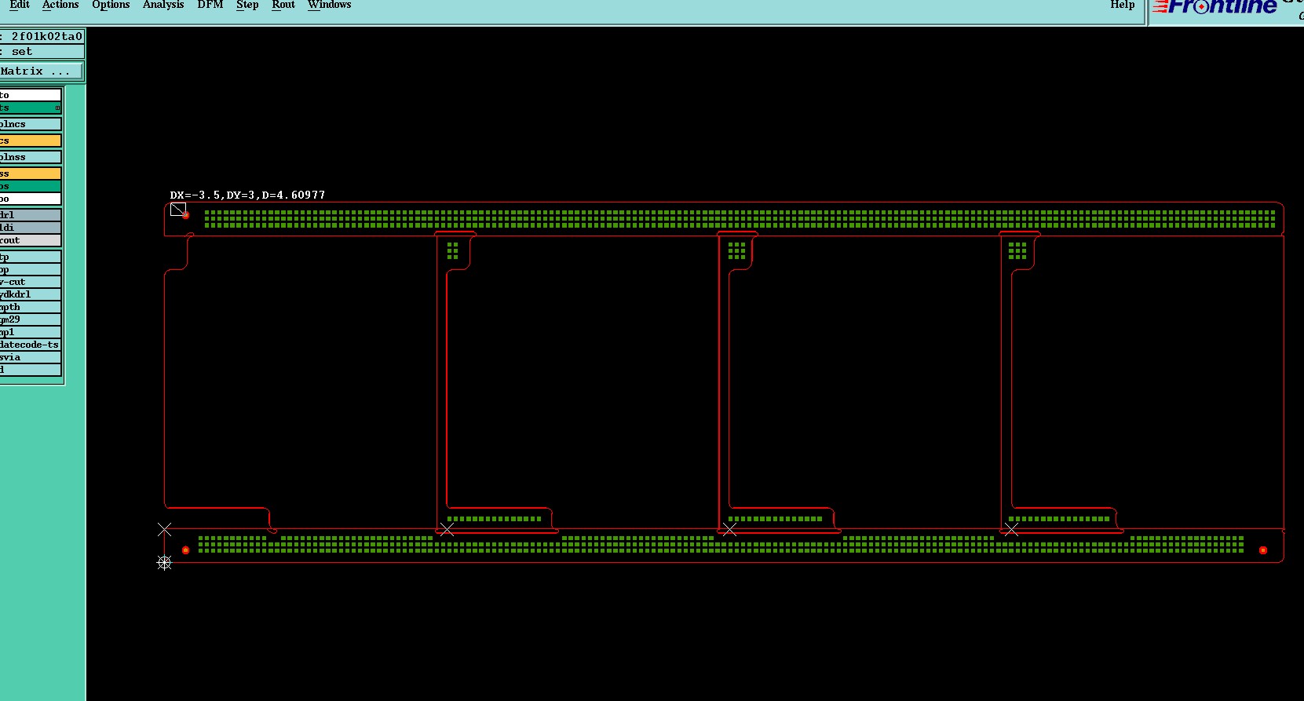
Task: Open the DFM menu
Action: [x=210, y=5]
